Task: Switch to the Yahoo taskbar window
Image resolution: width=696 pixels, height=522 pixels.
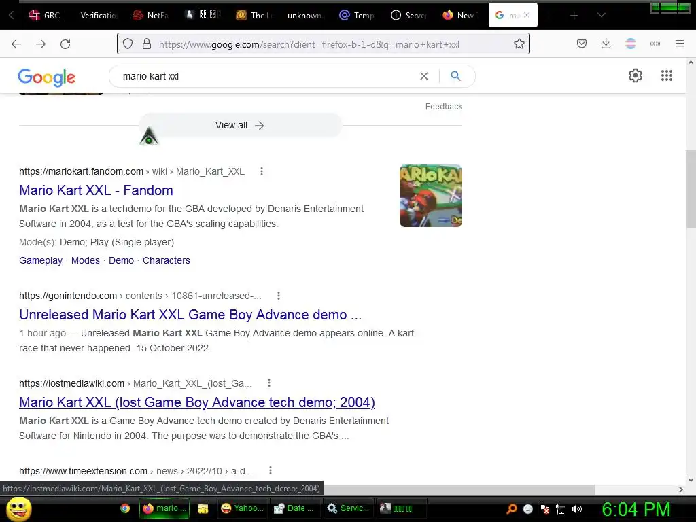Action: coord(243,508)
